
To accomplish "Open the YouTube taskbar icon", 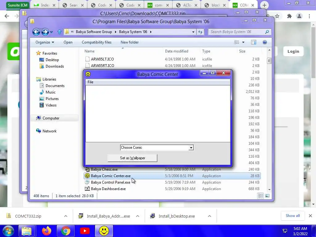I will pos(85,231).
